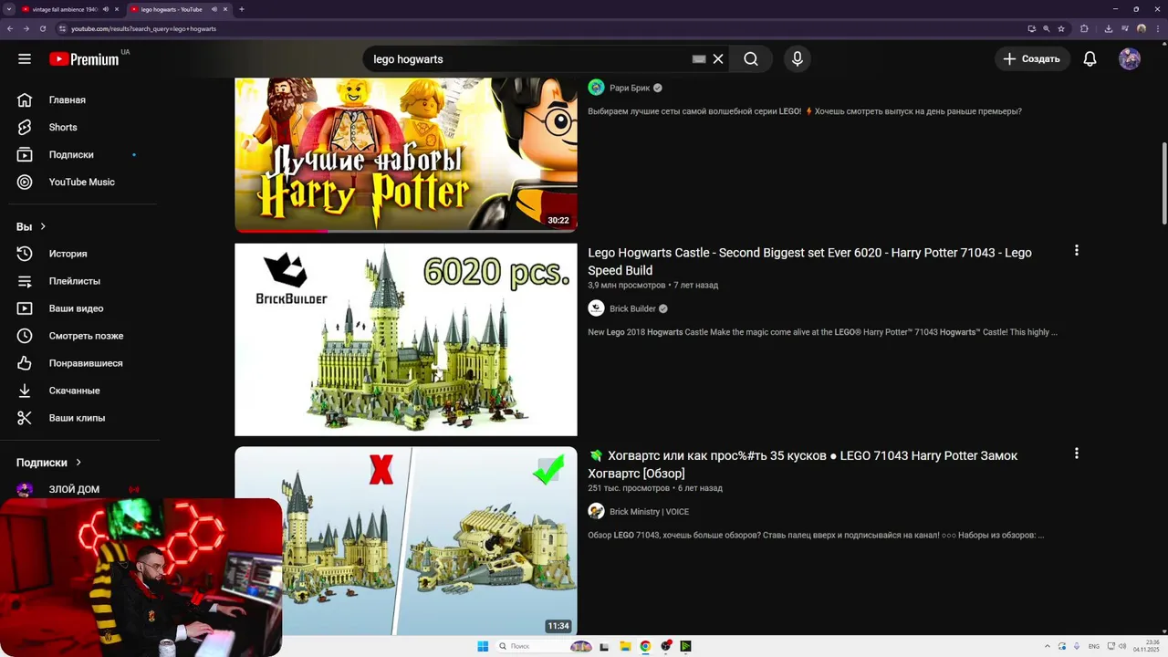Close the 'vintage fall ambience' tab
The height and width of the screenshot is (657, 1168).
[117, 9]
